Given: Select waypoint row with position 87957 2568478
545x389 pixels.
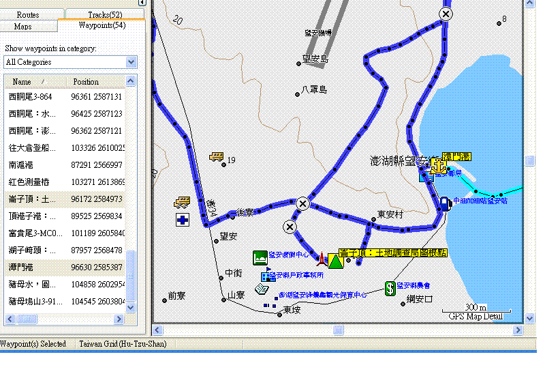Looking at the screenshot, I should pyautogui.click(x=65, y=250).
